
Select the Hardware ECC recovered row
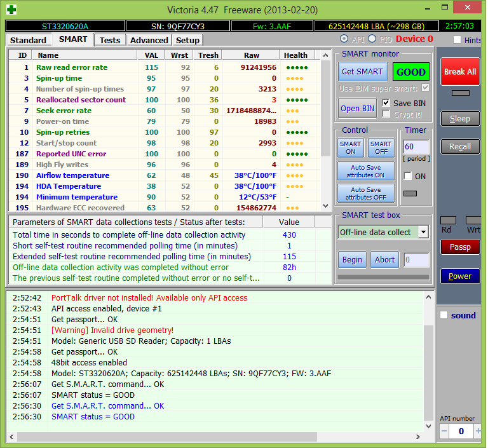pyautogui.click(x=165, y=208)
